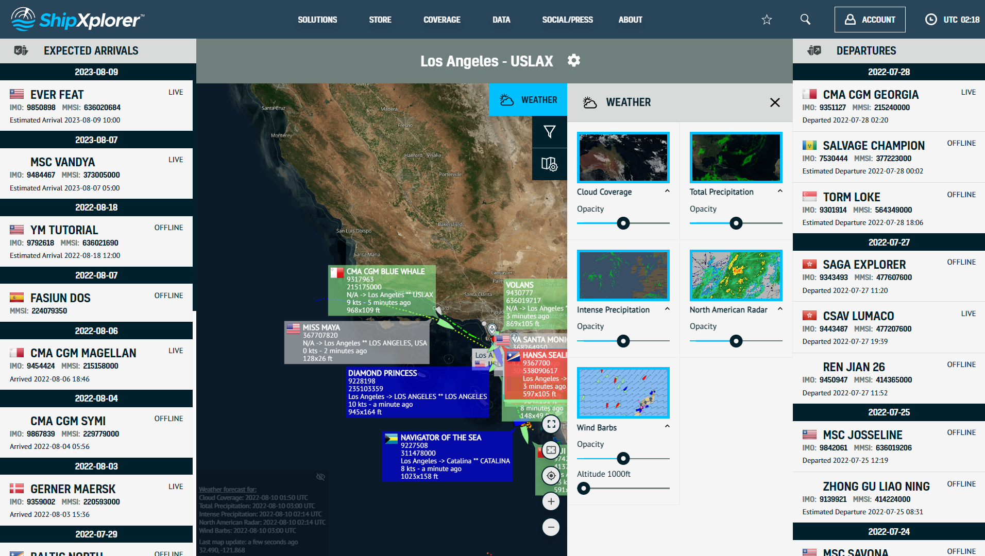Open the SOLUTIONS menu

point(317,20)
